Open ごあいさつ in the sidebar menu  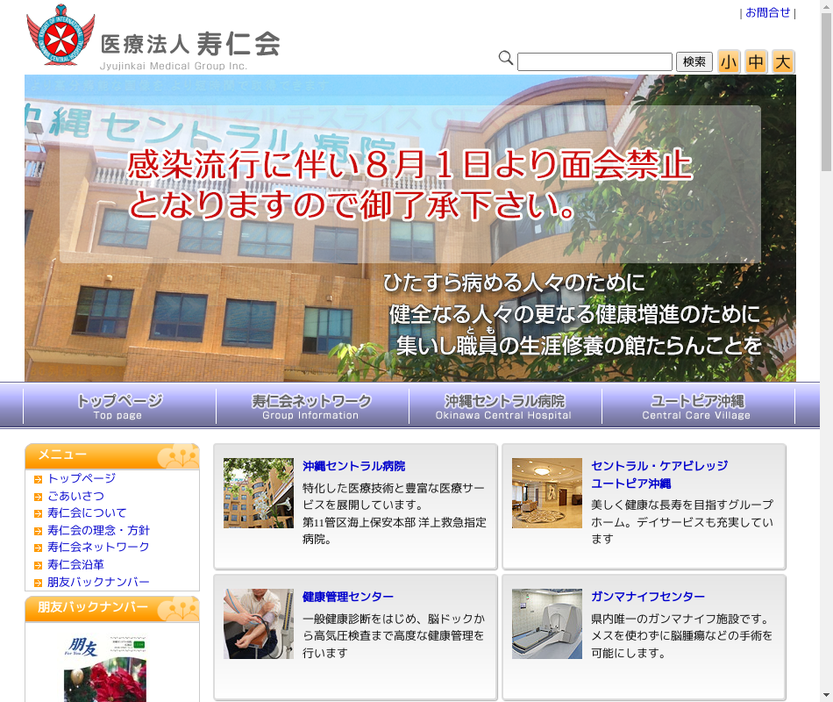pyautogui.click(x=75, y=496)
